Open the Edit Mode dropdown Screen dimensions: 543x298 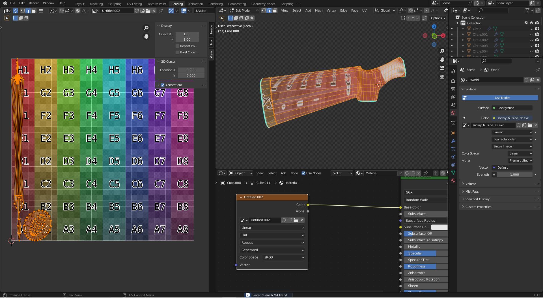tap(244, 10)
